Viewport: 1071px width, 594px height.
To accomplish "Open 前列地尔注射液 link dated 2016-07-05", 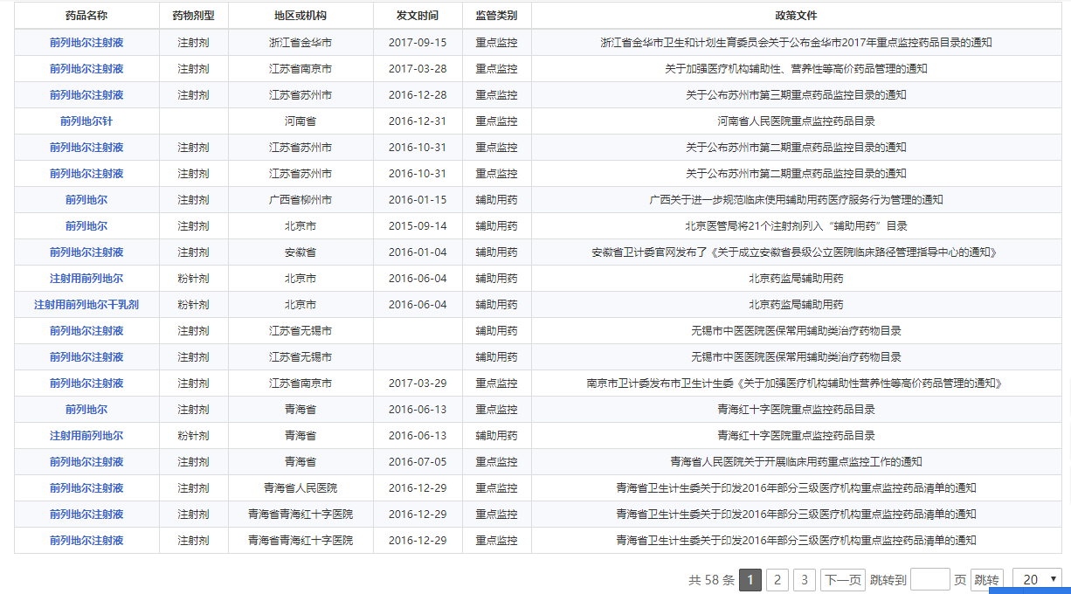I will pyautogui.click(x=86, y=462).
